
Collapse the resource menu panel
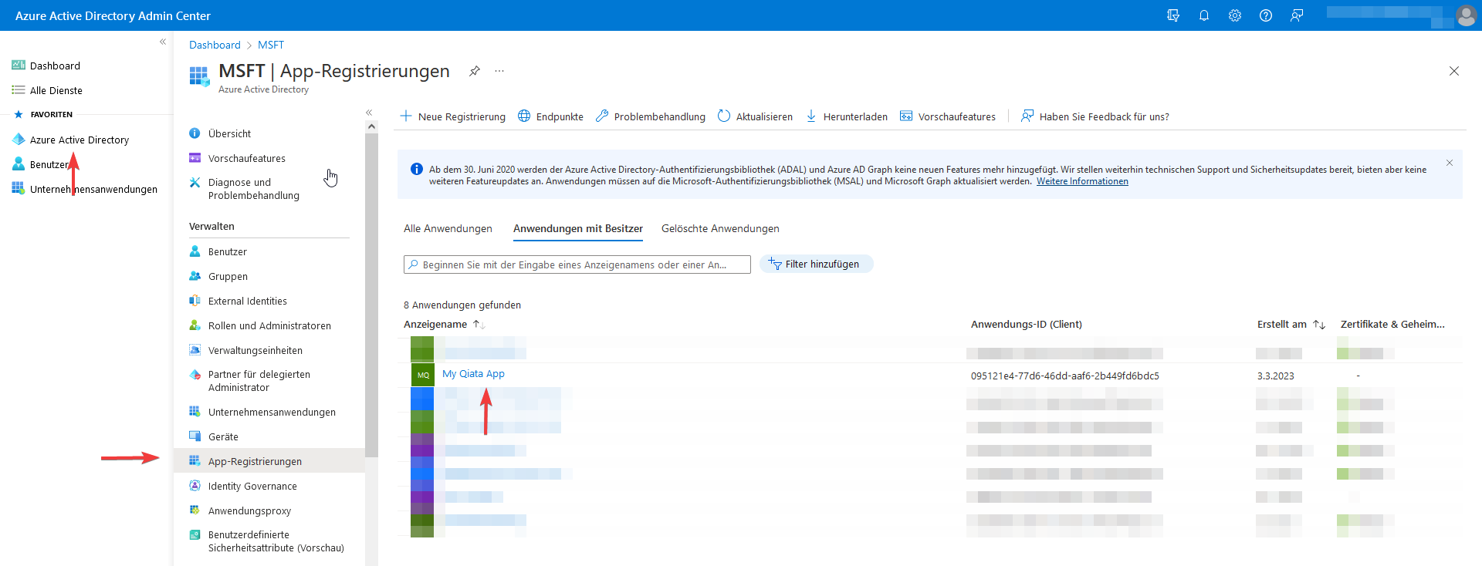tap(369, 113)
